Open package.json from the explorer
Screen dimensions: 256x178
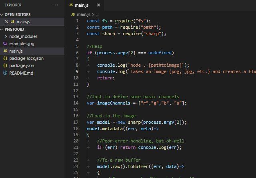22,65
